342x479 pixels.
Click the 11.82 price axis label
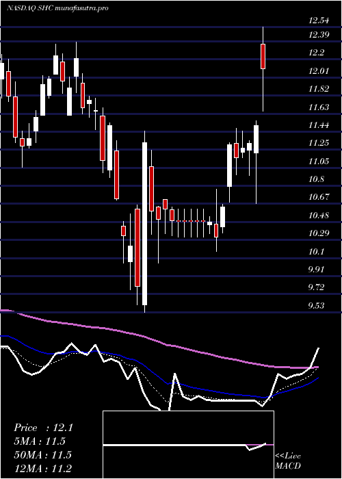(319, 89)
